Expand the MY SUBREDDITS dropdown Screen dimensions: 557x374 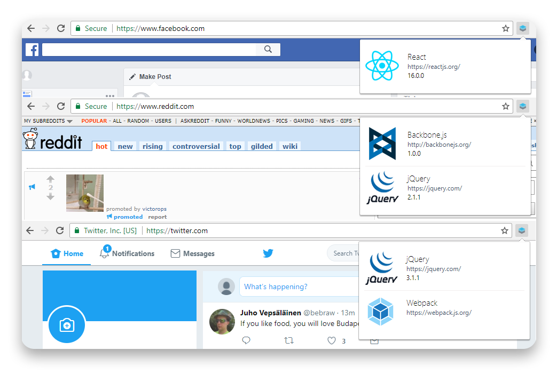pyautogui.click(x=48, y=121)
